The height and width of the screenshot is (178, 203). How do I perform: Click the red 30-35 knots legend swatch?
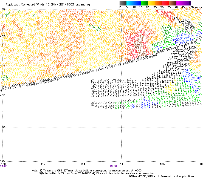click(x=166, y=3)
